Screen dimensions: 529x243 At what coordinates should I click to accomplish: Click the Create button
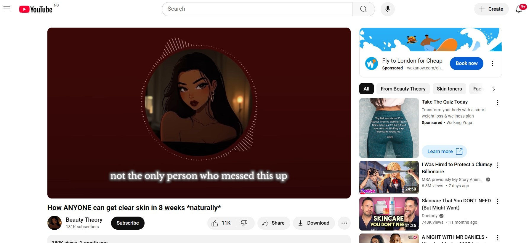(491, 9)
